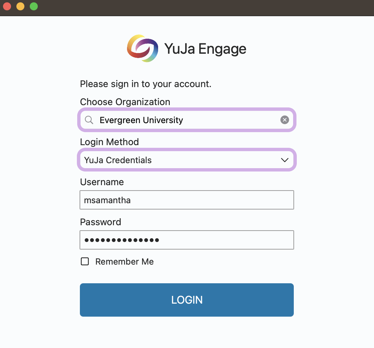This screenshot has width=374, height=348.
Task: Select the Username label above the field
Action: coord(102,182)
